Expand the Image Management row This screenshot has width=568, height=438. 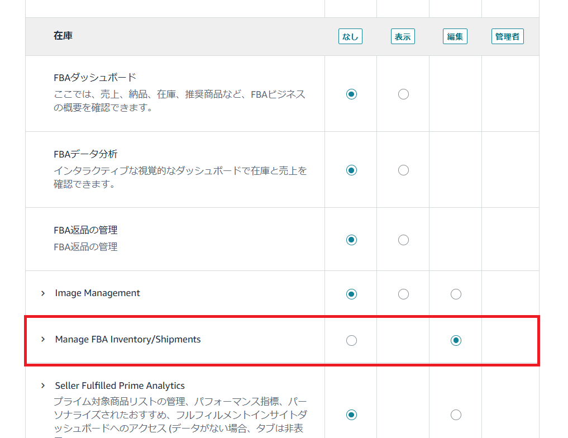pos(43,293)
